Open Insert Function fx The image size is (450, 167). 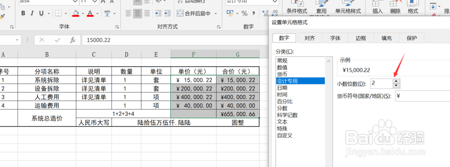pos(73,40)
